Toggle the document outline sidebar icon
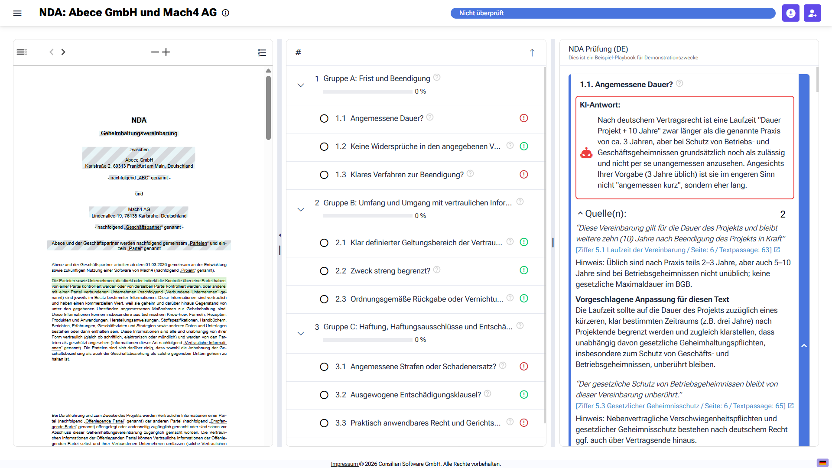 coord(22,52)
